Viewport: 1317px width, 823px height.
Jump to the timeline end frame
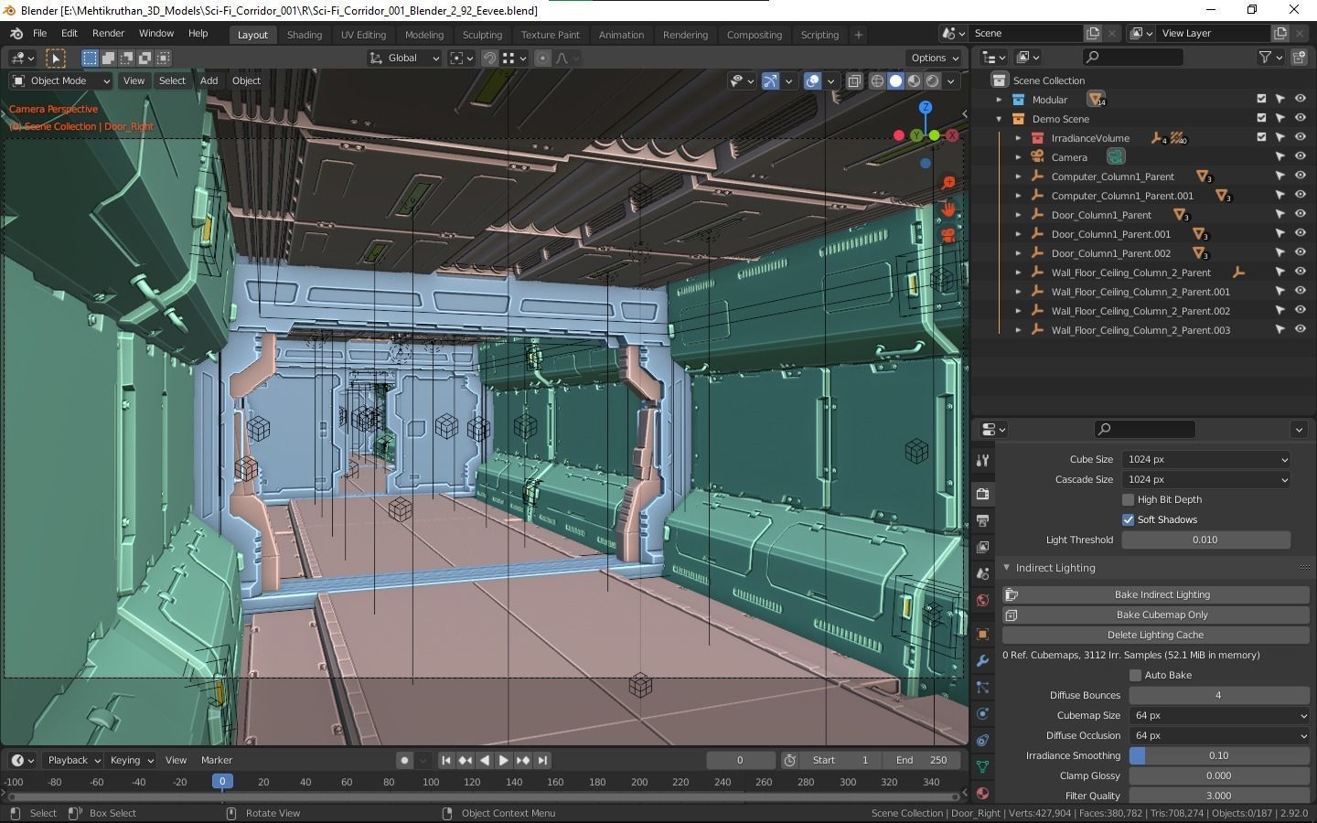(542, 760)
